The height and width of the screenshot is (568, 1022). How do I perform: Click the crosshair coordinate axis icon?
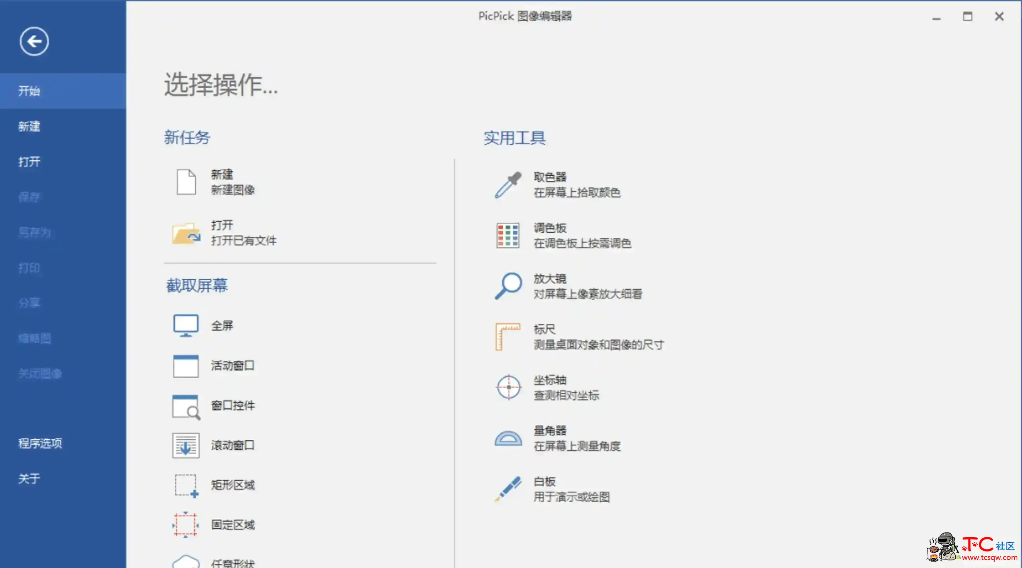coord(508,387)
